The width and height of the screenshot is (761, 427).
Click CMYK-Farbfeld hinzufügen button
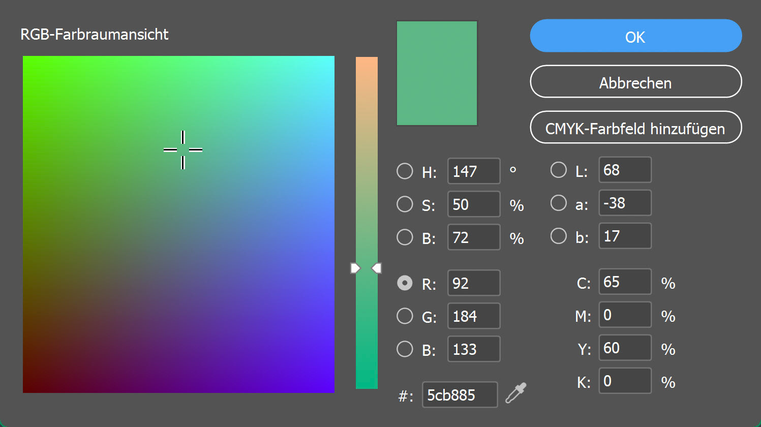[x=635, y=128]
